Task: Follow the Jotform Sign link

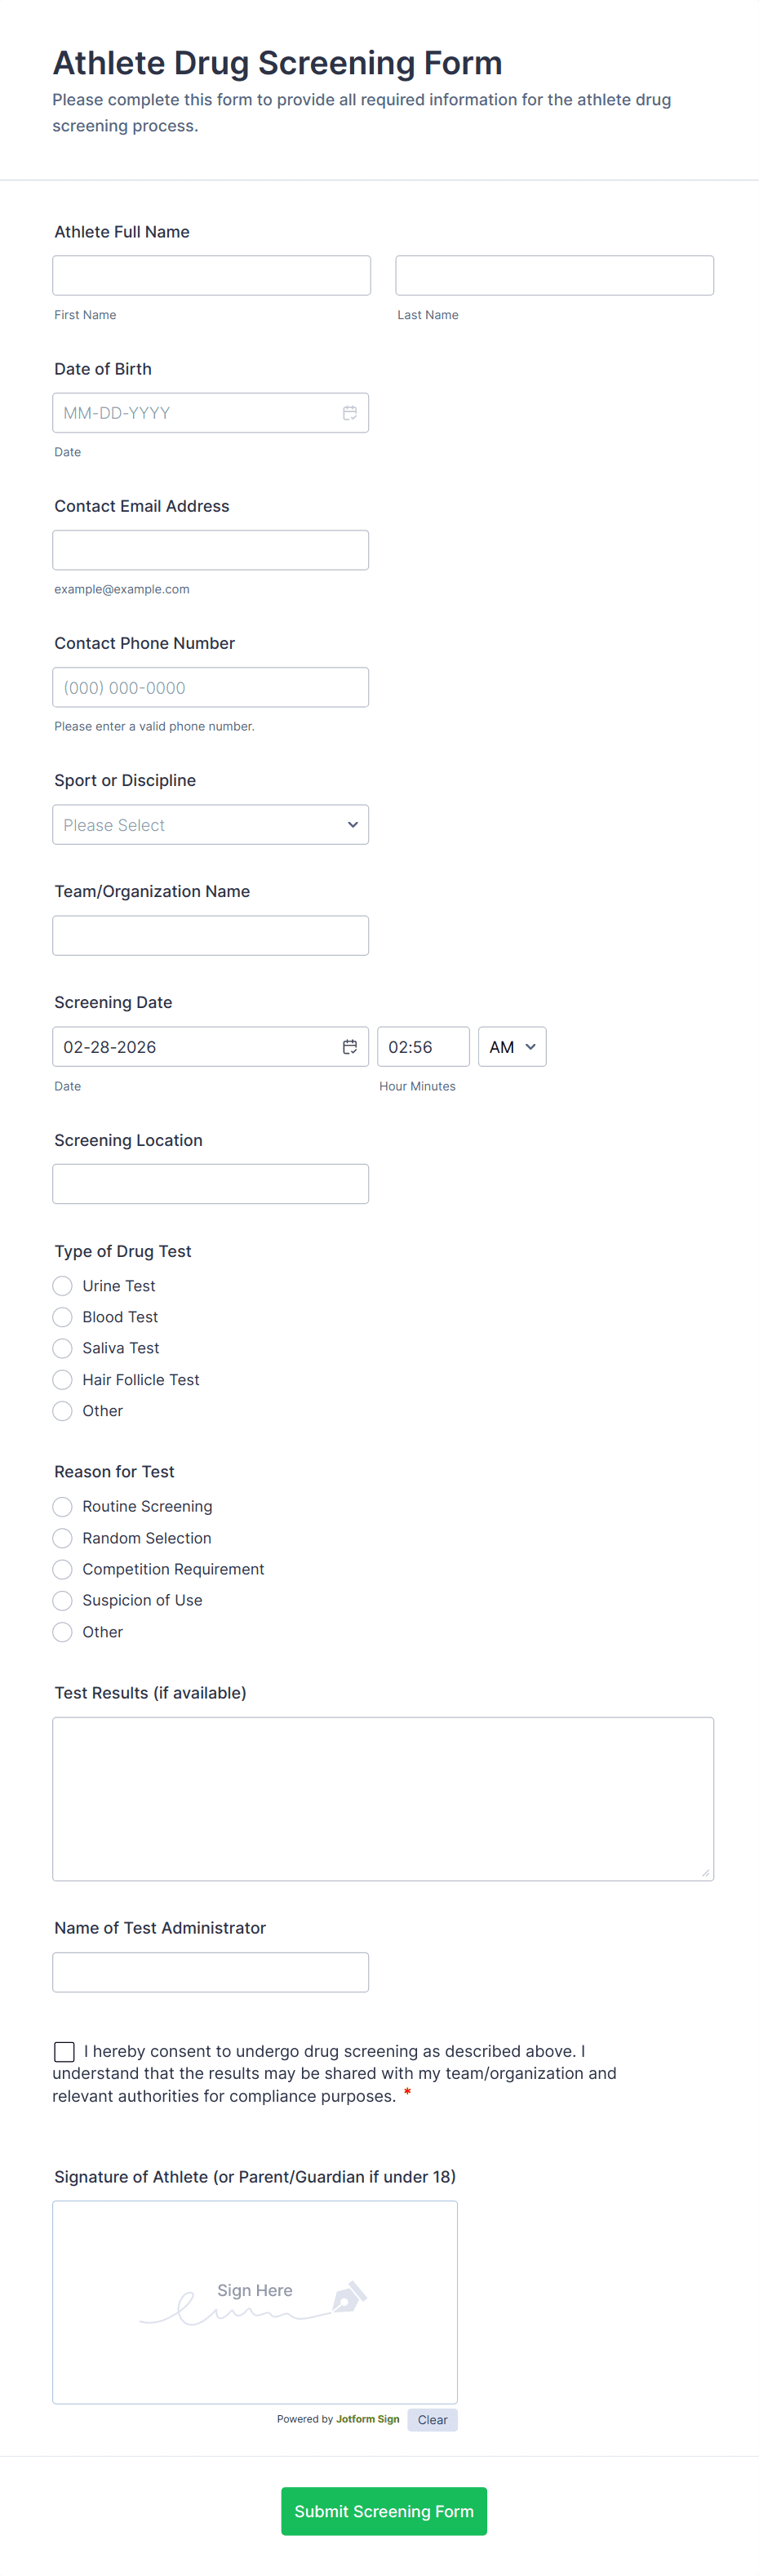Action: pos(367,2419)
